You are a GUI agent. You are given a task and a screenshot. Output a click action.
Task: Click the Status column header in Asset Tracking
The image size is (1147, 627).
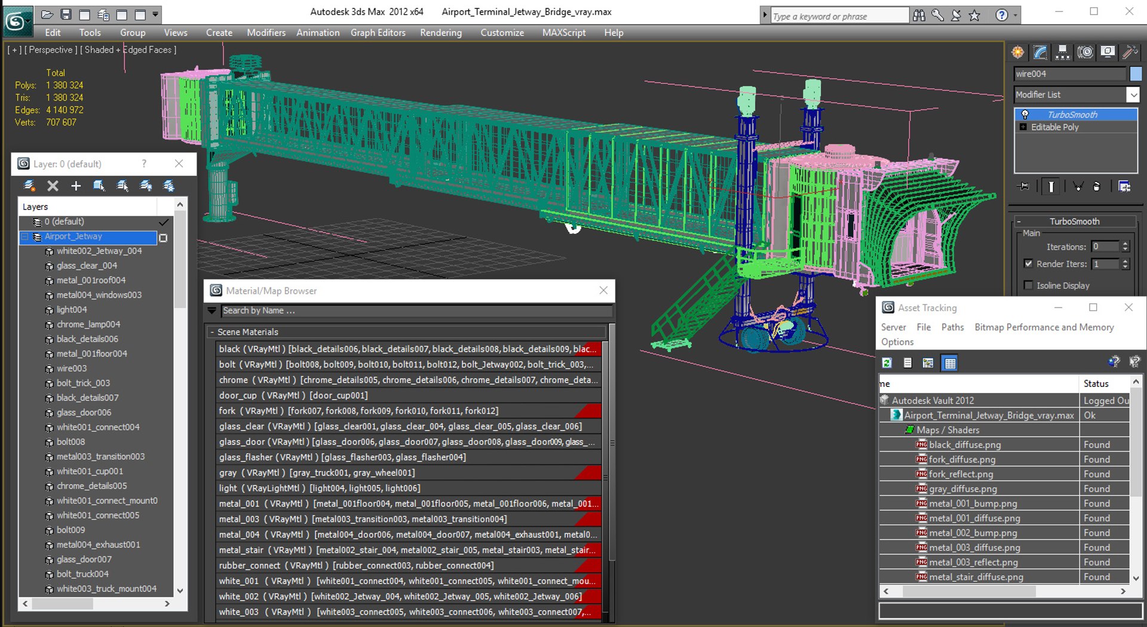click(x=1105, y=383)
